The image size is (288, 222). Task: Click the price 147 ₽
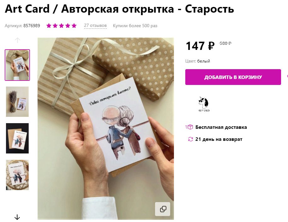(200, 46)
